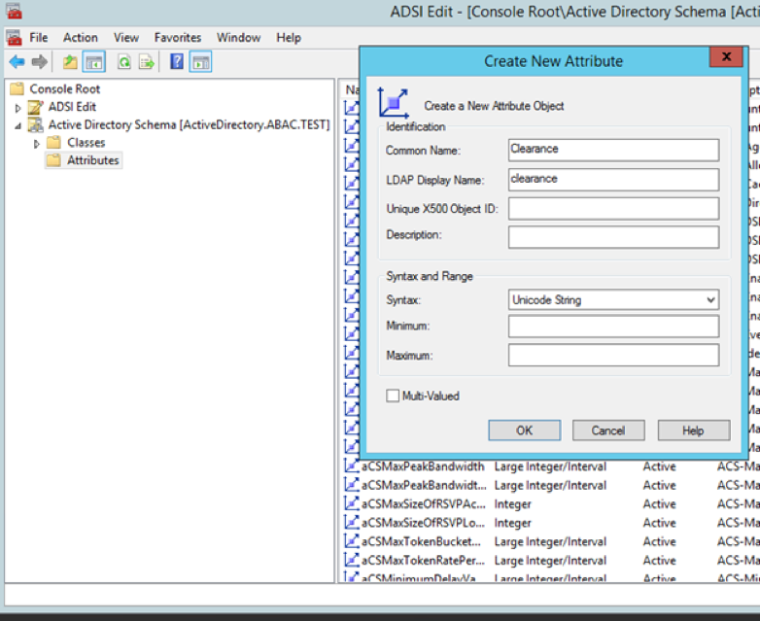Click the Up one level folder icon

pos(70,62)
